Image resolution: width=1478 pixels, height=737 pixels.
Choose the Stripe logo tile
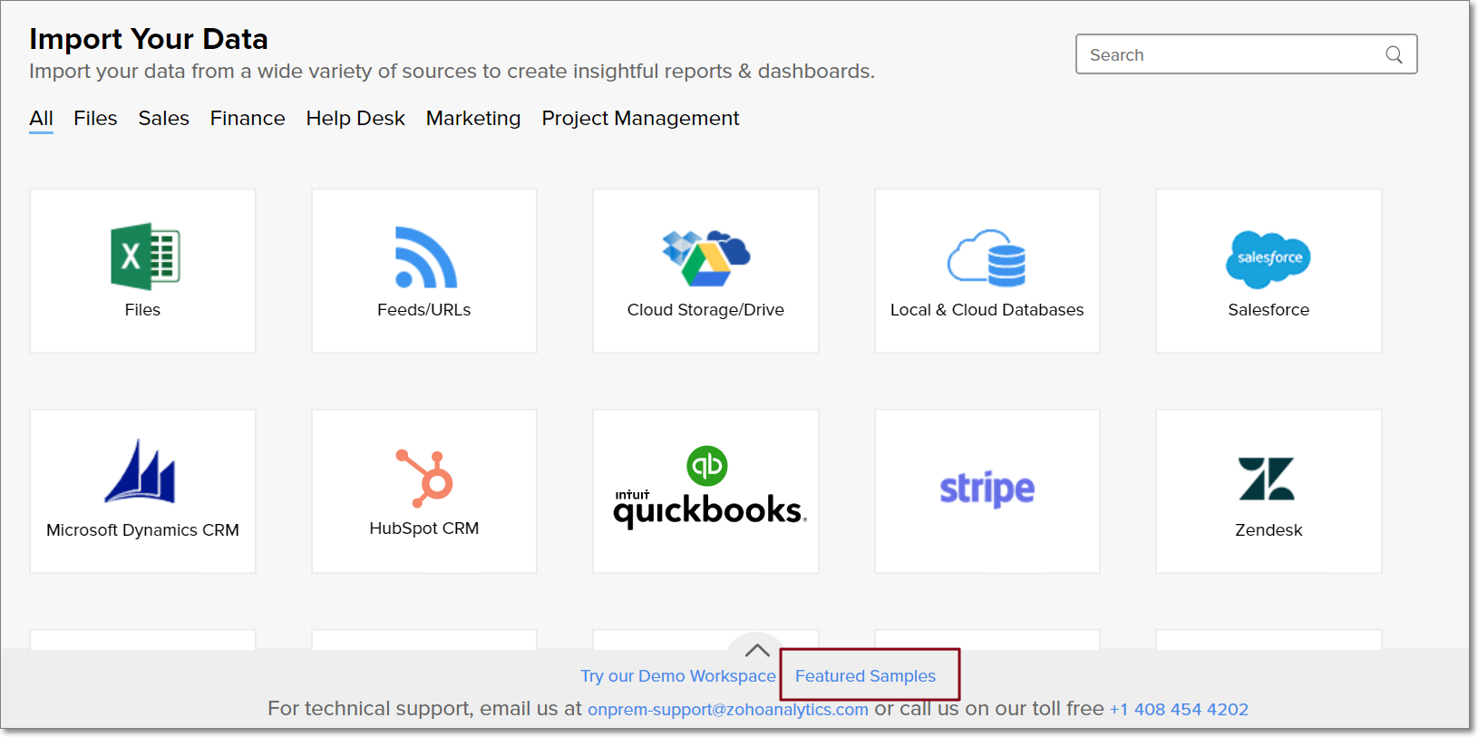987,490
